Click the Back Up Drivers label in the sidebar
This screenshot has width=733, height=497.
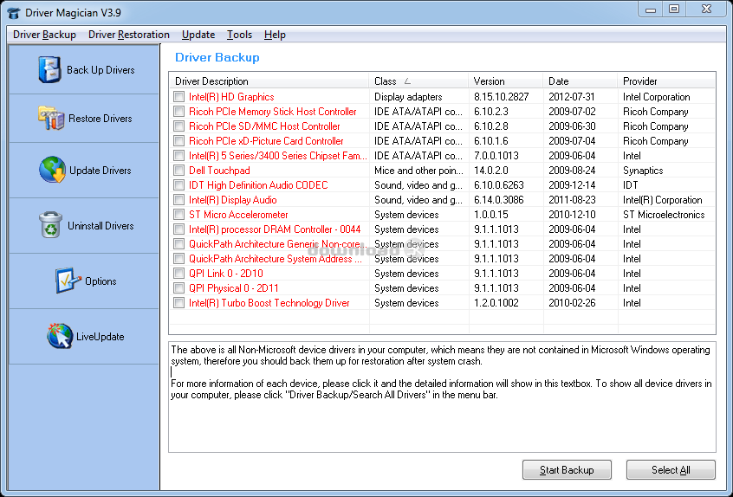click(x=101, y=70)
